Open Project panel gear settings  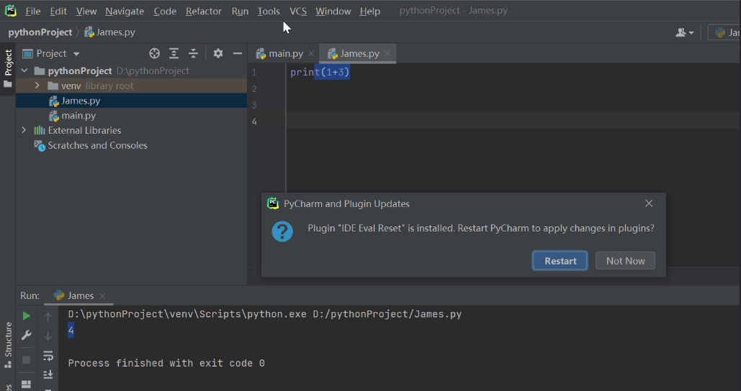tap(218, 53)
